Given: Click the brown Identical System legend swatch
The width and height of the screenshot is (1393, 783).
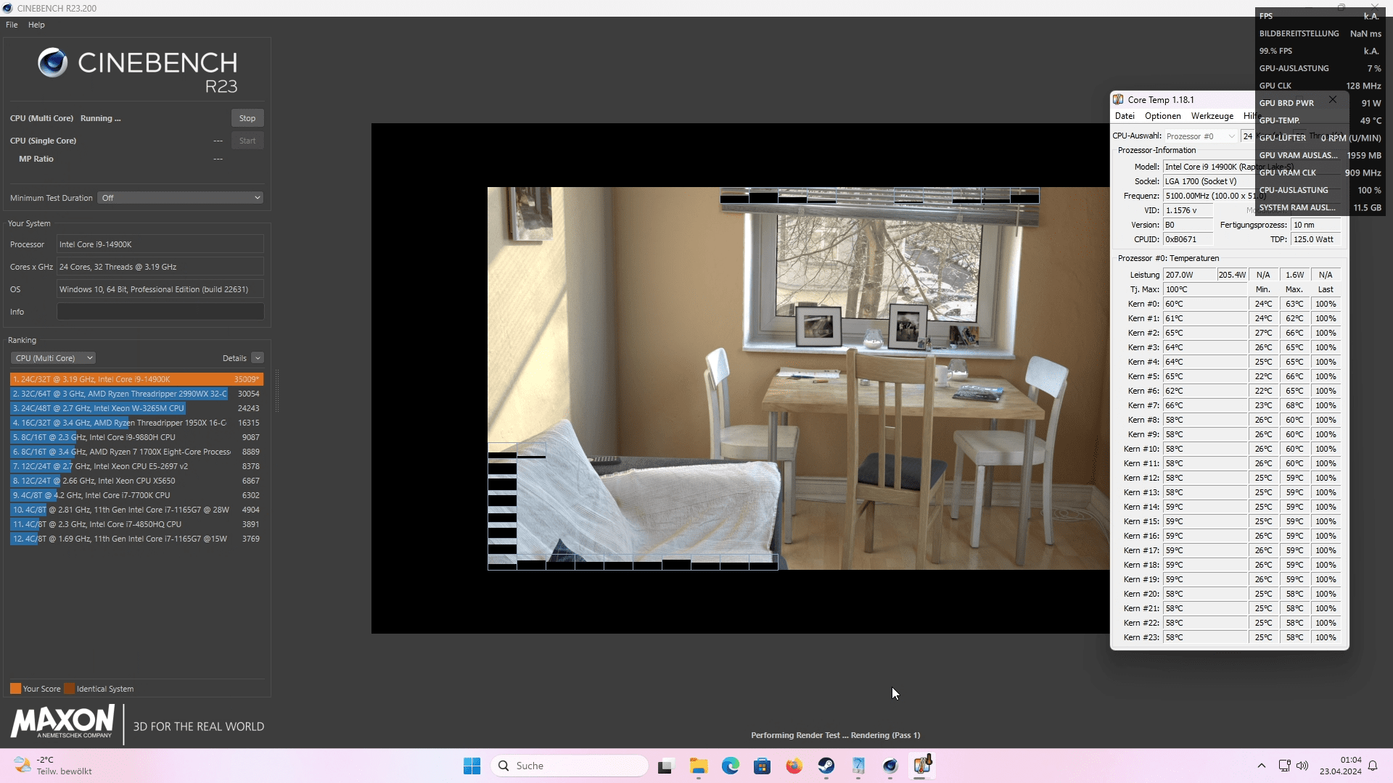Looking at the screenshot, I should click(69, 689).
